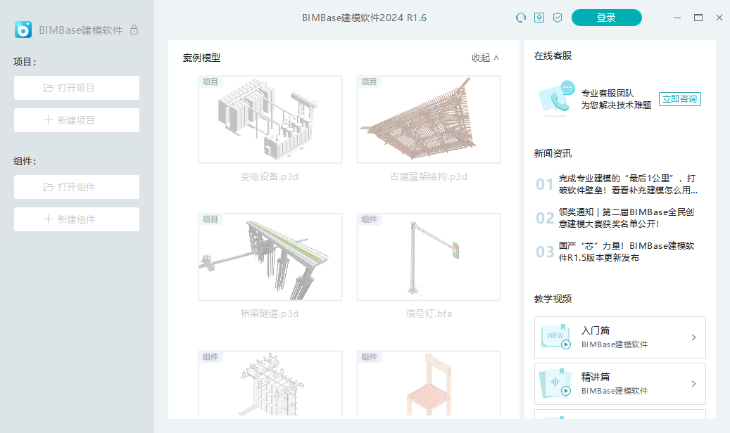Click the 在线客服 heading

pyautogui.click(x=553, y=56)
